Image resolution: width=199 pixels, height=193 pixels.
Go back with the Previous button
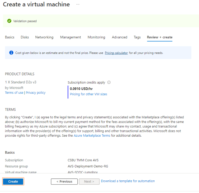[64, 182]
